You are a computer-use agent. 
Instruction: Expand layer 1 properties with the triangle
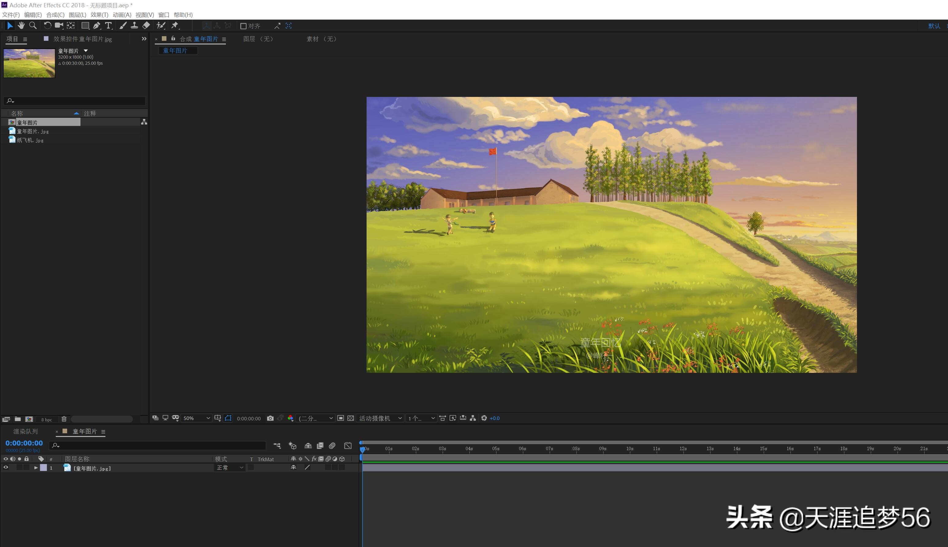click(36, 468)
